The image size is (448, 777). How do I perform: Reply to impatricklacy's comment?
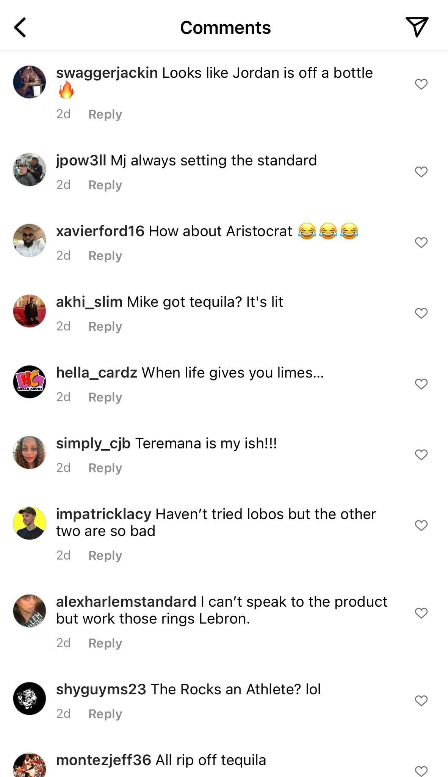tap(105, 555)
